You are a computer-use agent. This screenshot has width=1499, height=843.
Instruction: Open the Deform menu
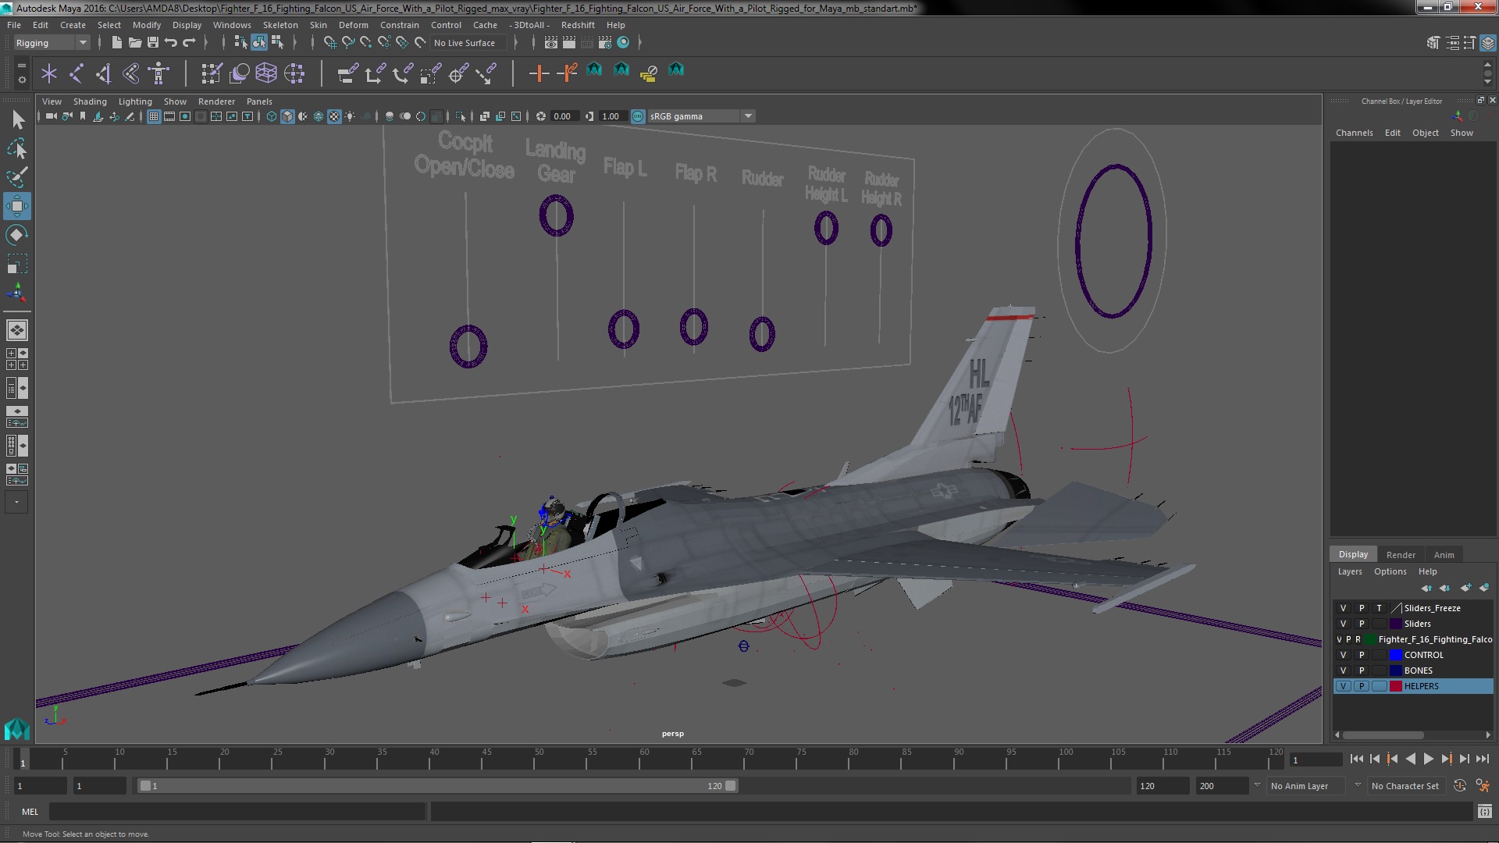coord(353,25)
